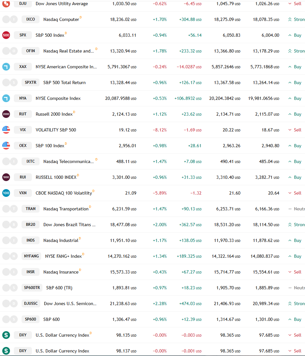Viewport: 305px width, 356px height.
Task: Click the OEX US flag icon
Action: (6, 146)
